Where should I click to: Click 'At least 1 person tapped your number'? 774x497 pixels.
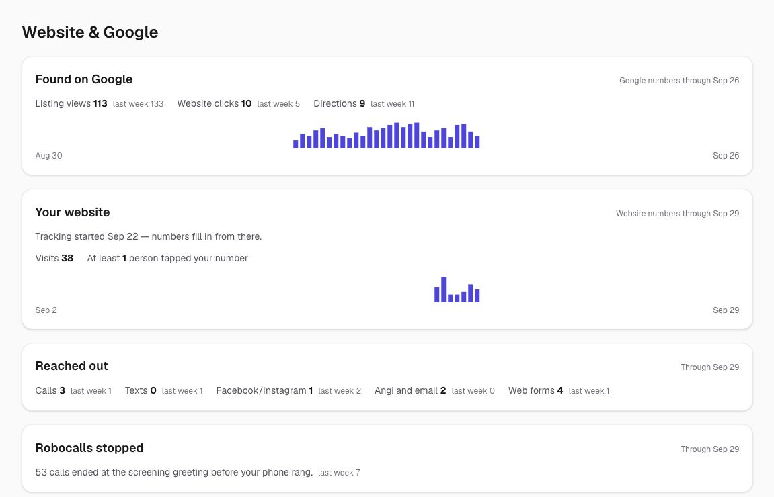[x=167, y=258]
